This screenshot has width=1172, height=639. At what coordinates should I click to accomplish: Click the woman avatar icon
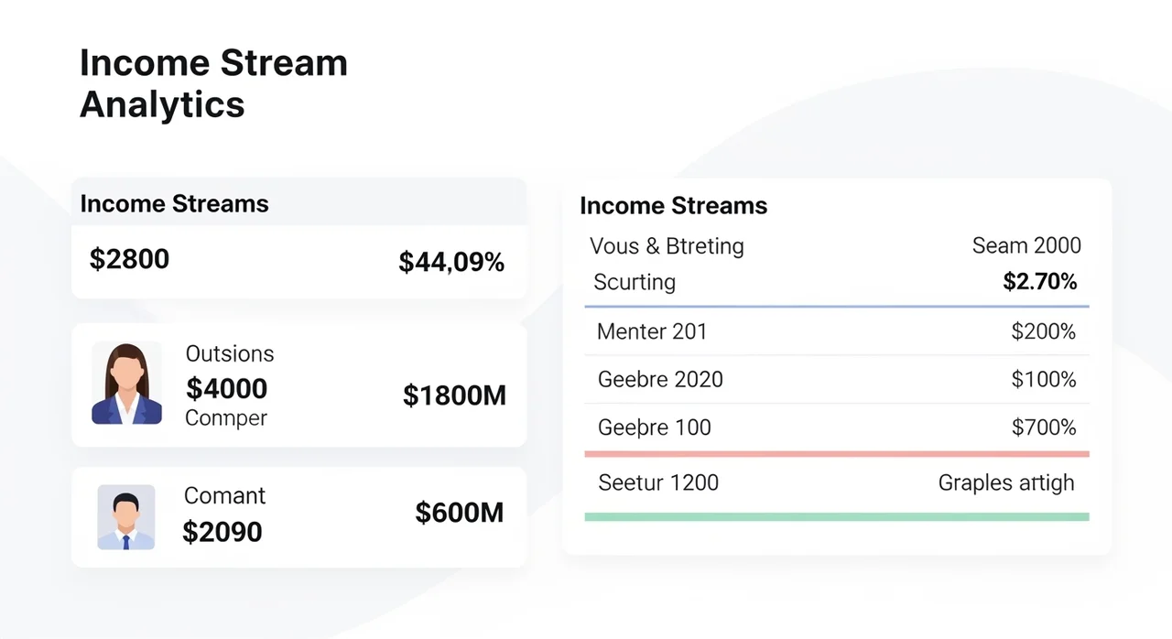coord(126,384)
